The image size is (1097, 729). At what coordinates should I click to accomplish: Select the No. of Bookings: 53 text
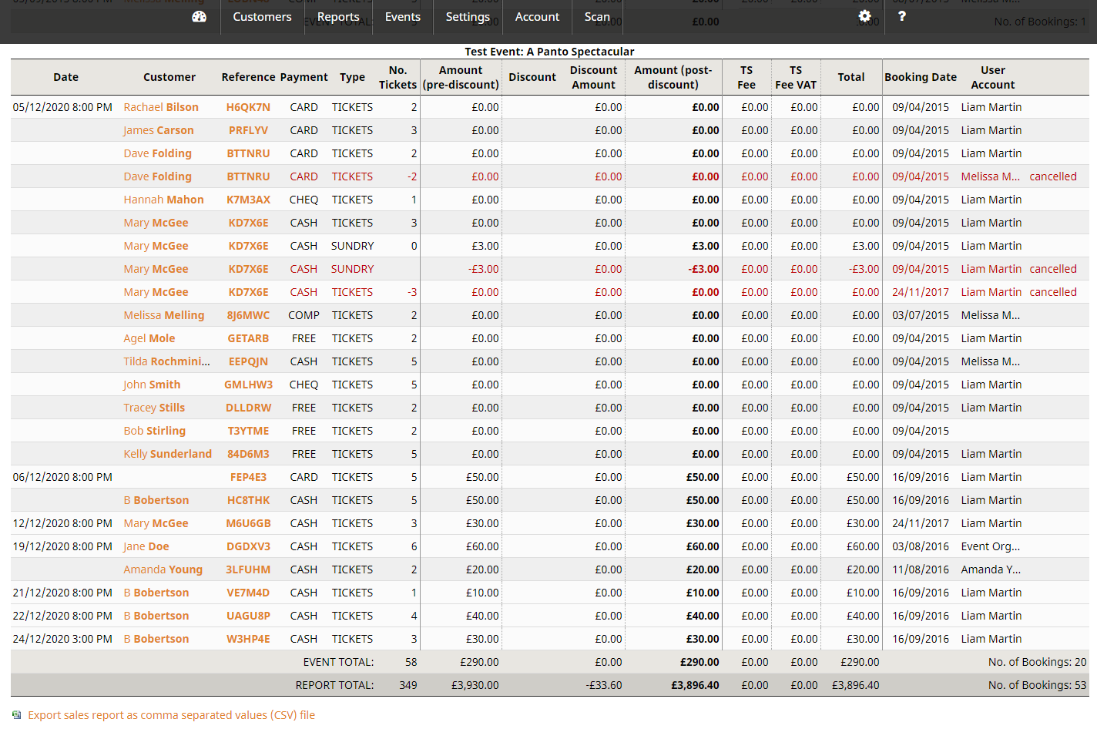pyautogui.click(x=1037, y=685)
